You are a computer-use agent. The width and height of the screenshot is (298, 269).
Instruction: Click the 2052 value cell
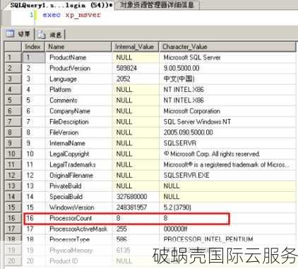pyautogui.click(x=136, y=79)
